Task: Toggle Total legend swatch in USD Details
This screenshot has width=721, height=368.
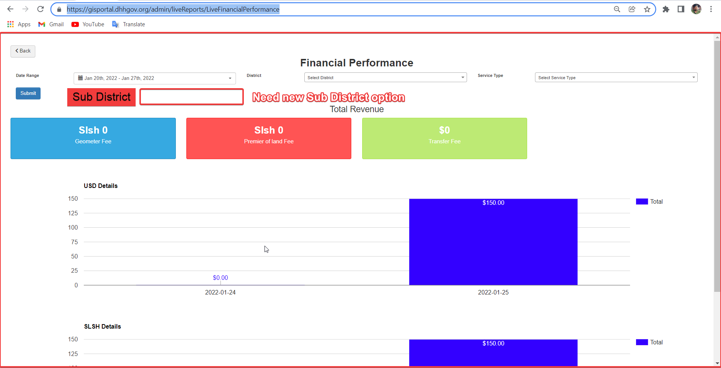Action: [x=642, y=202]
